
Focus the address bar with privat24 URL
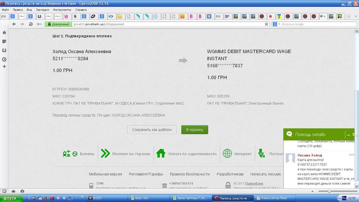tap(168, 24)
